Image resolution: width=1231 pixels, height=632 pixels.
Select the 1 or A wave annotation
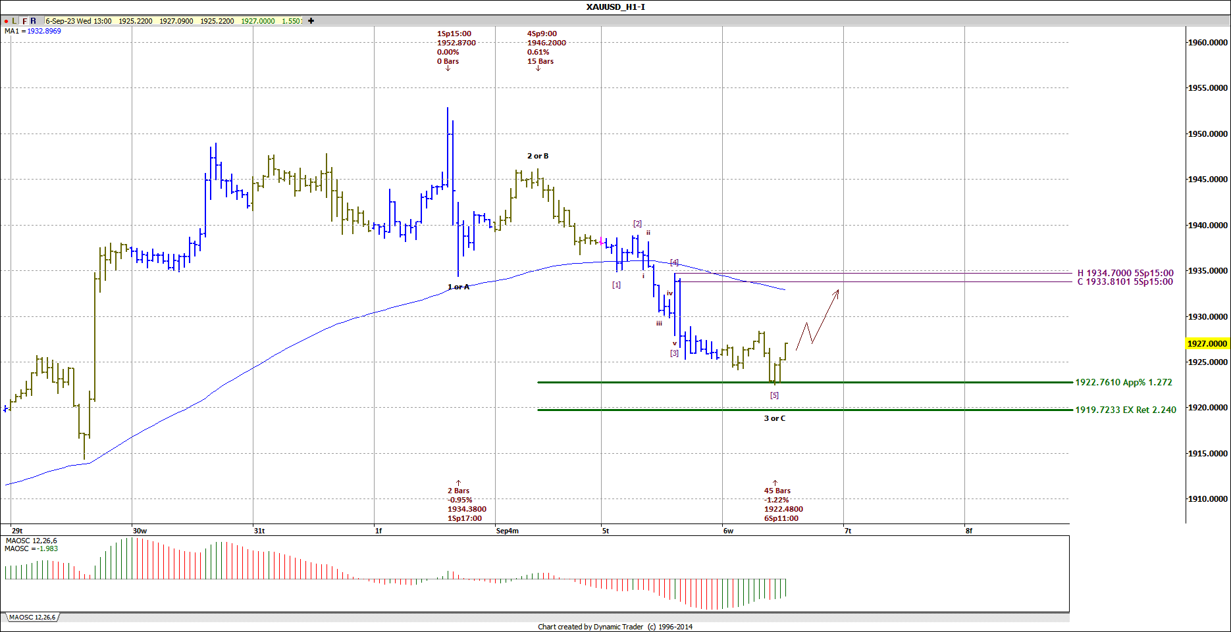(459, 286)
